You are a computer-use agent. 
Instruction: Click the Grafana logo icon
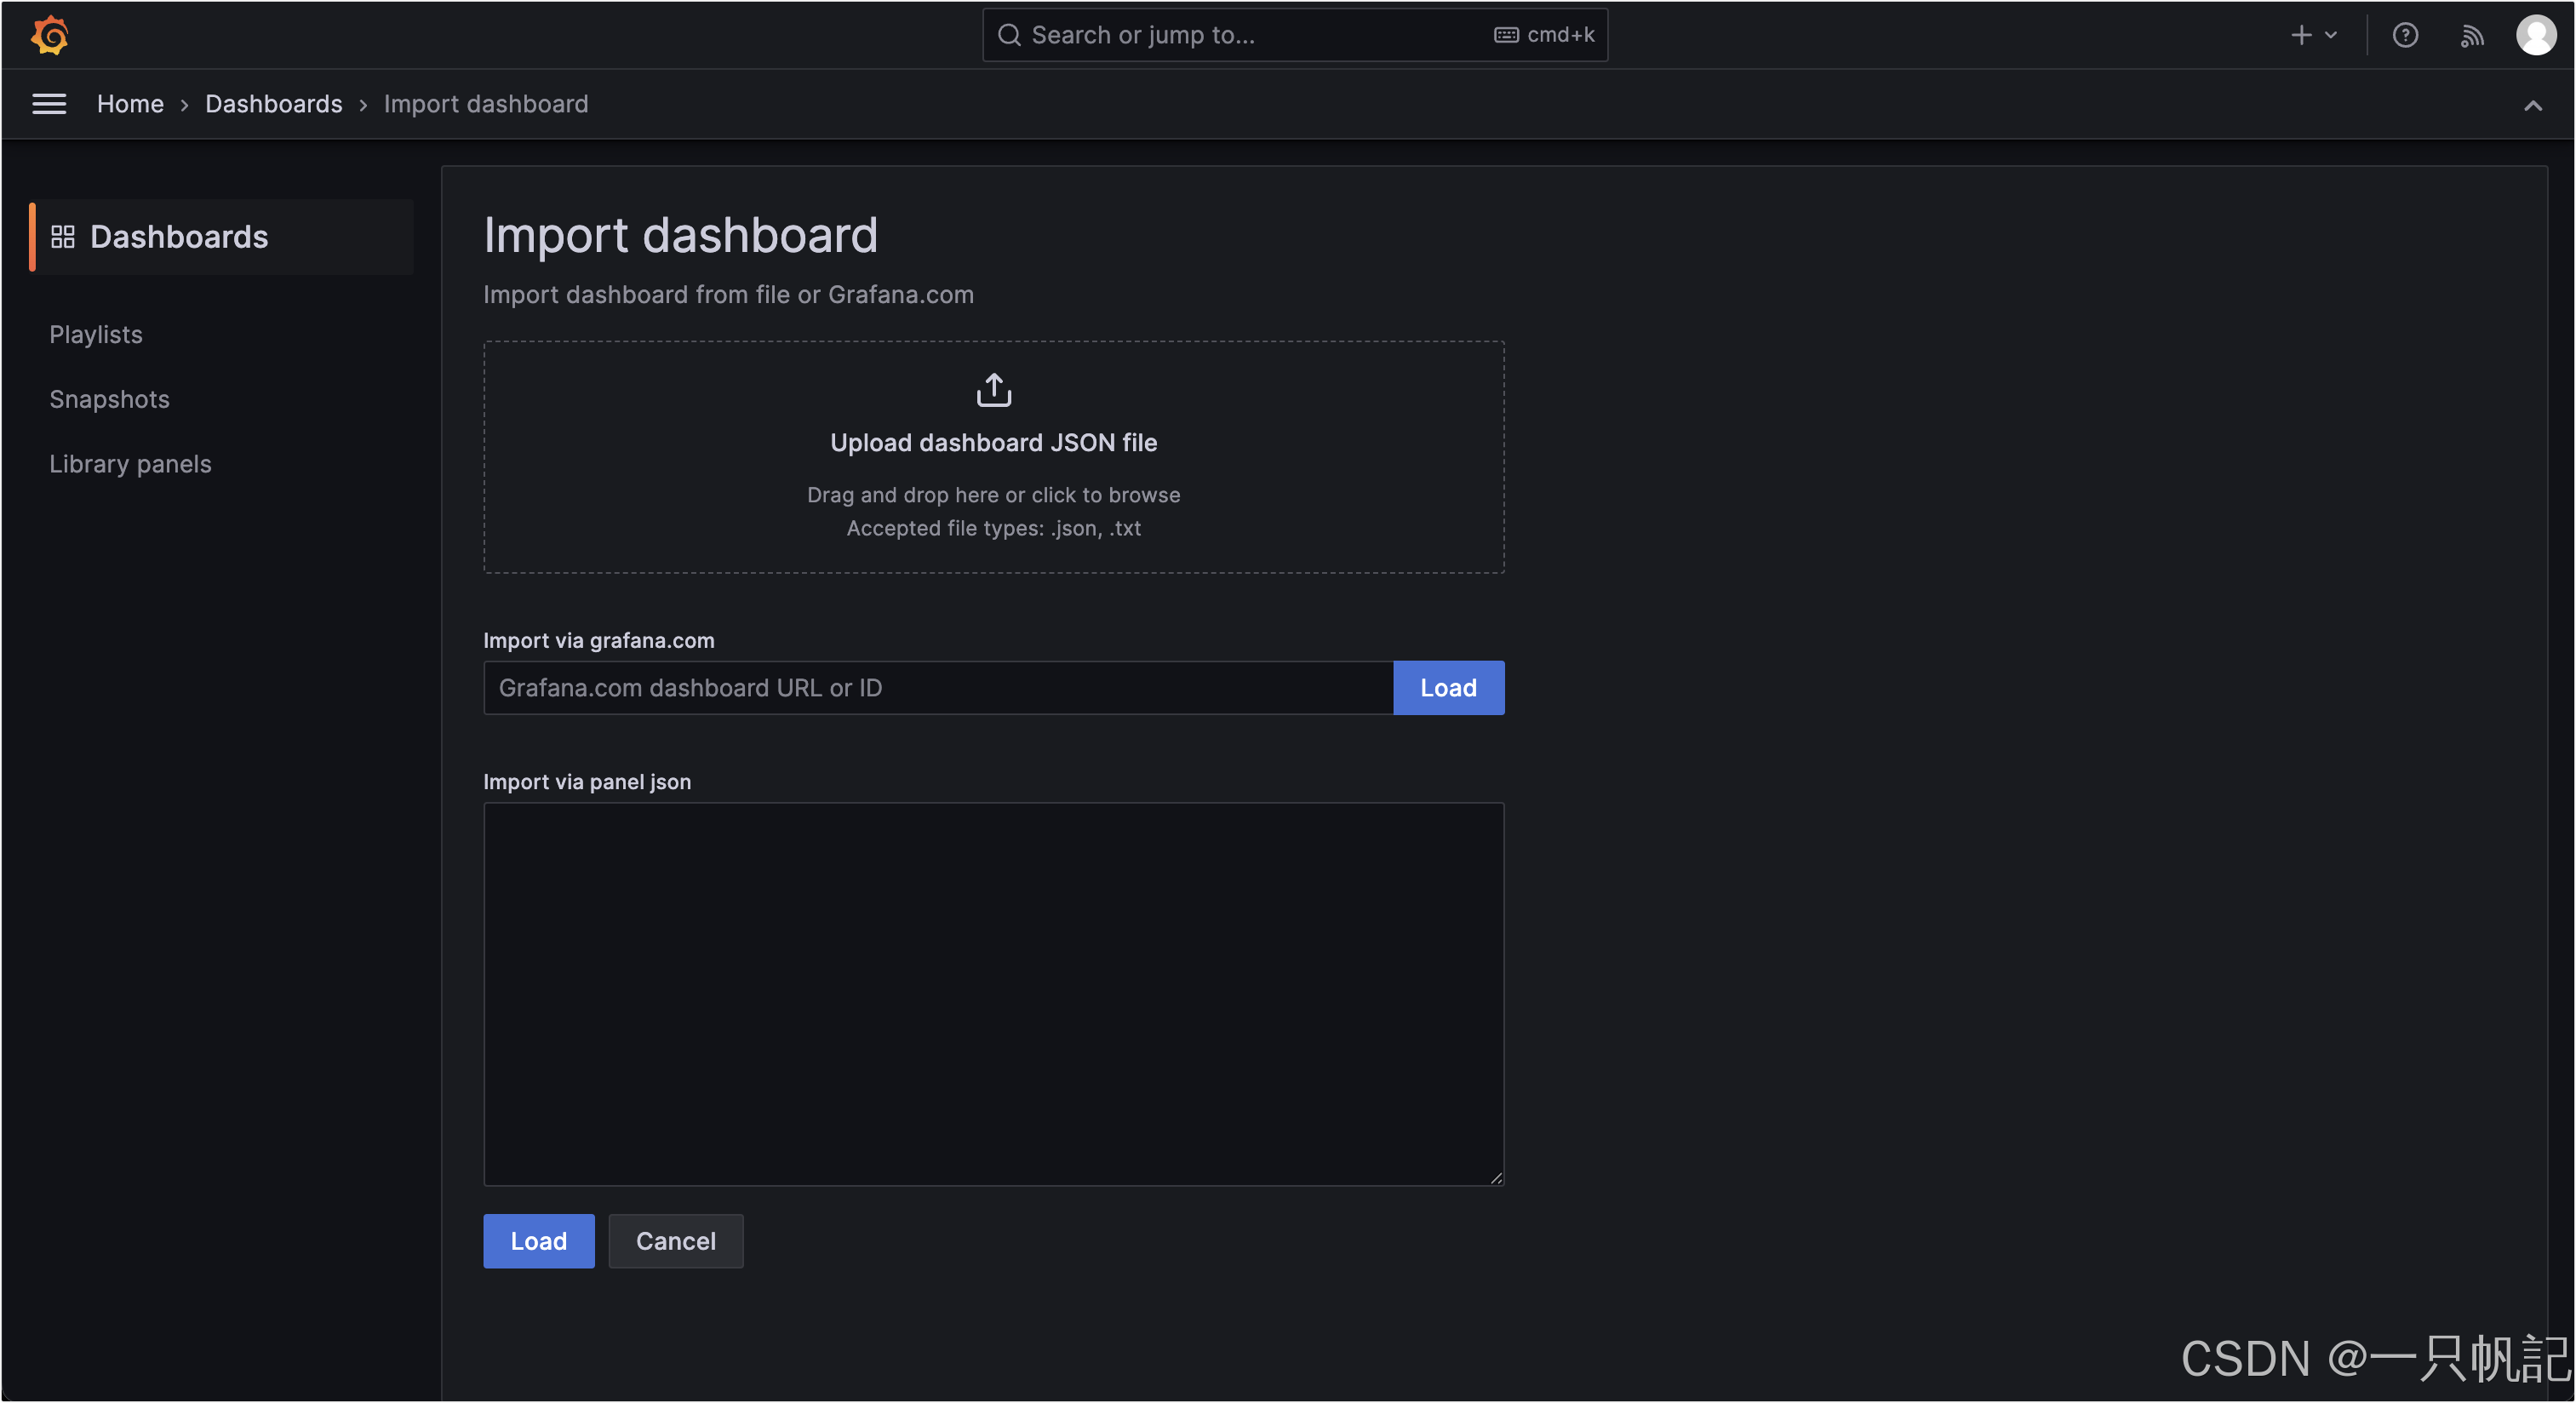[49, 35]
